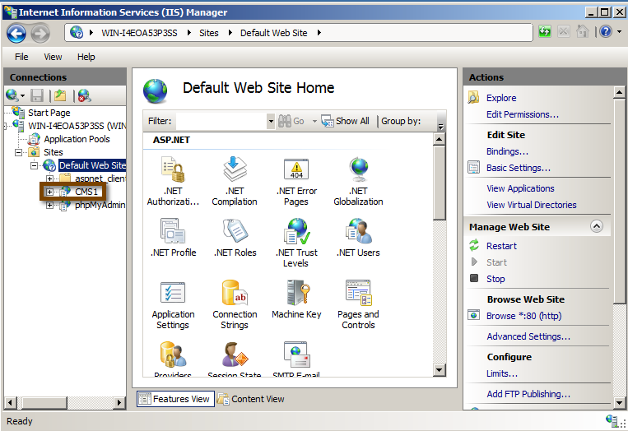Select Start Page in Connections tree
This screenshot has height=431, width=628.
49,113
